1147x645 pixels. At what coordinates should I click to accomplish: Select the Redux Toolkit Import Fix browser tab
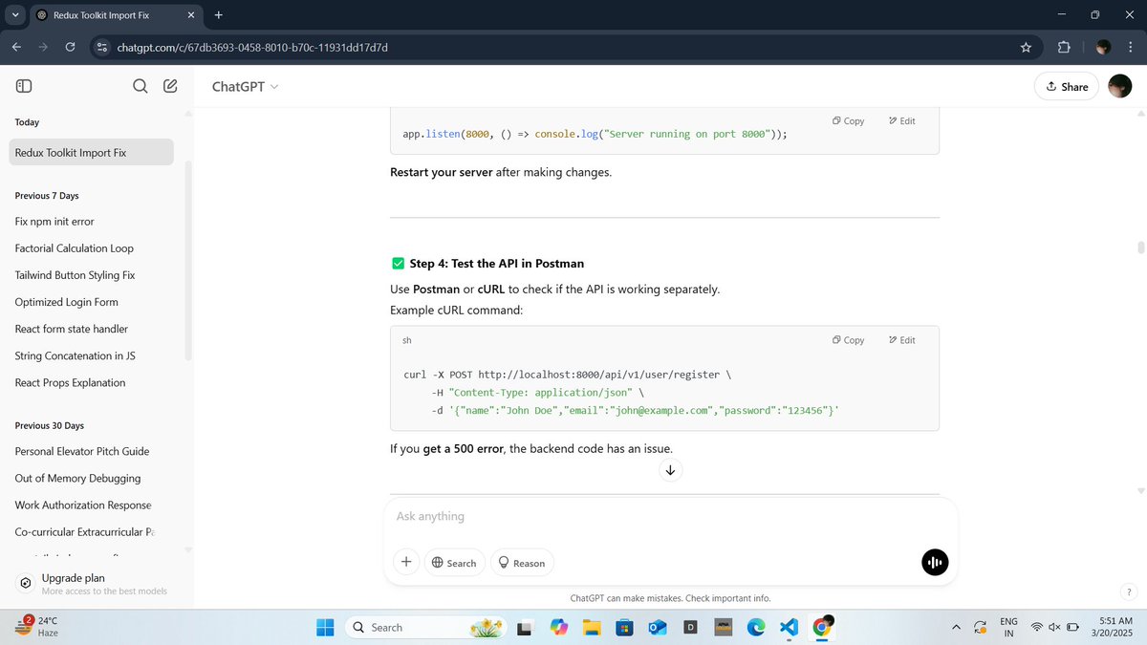click(115, 15)
